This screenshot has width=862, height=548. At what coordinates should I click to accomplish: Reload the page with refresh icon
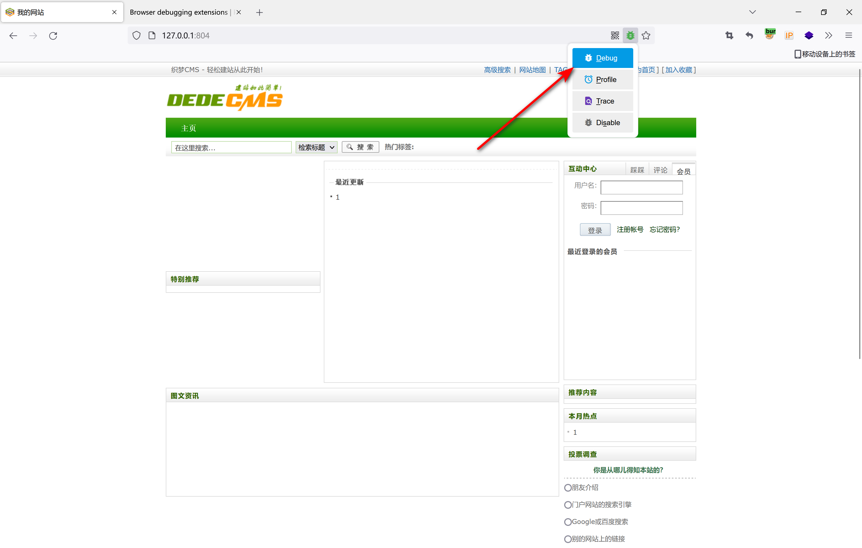pos(53,35)
